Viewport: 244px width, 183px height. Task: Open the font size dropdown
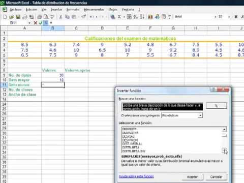pyautogui.click(x=229, y=17)
